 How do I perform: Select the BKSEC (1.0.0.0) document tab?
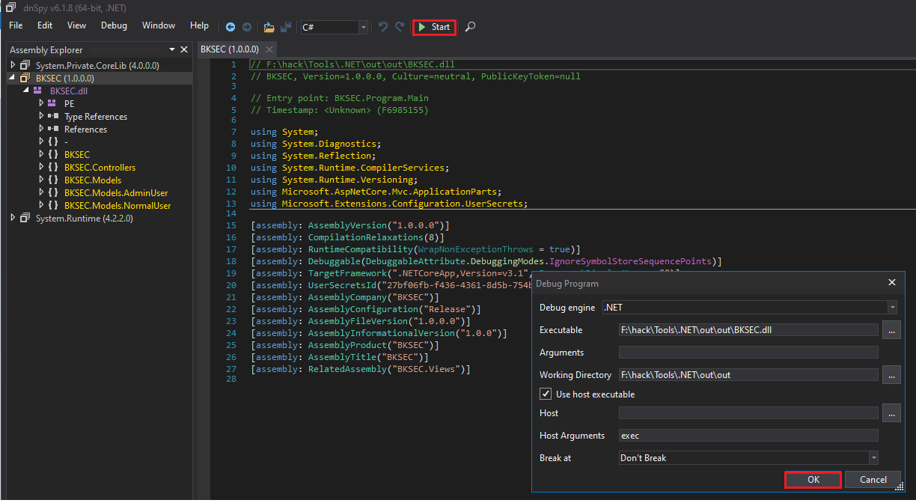pos(230,49)
